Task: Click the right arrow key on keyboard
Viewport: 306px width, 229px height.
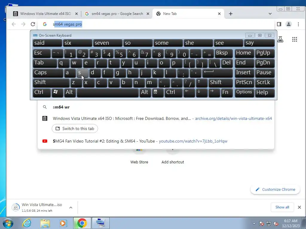Action: pyautogui.click(x=214, y=93)
